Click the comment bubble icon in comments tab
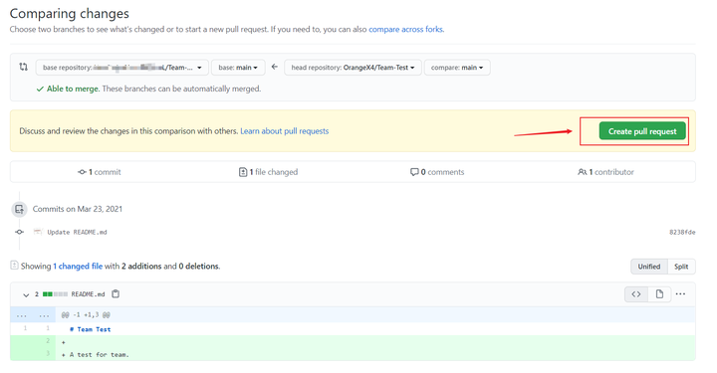The image size is (717, 373). pyautogui.click(x=414, y=172)
